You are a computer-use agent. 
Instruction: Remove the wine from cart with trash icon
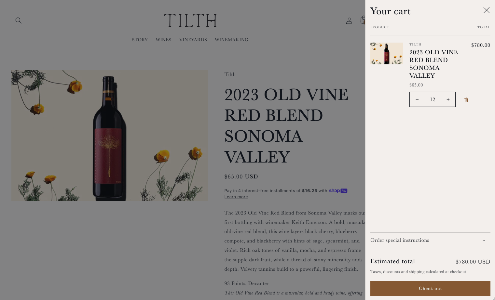click(x=466, y=100)
